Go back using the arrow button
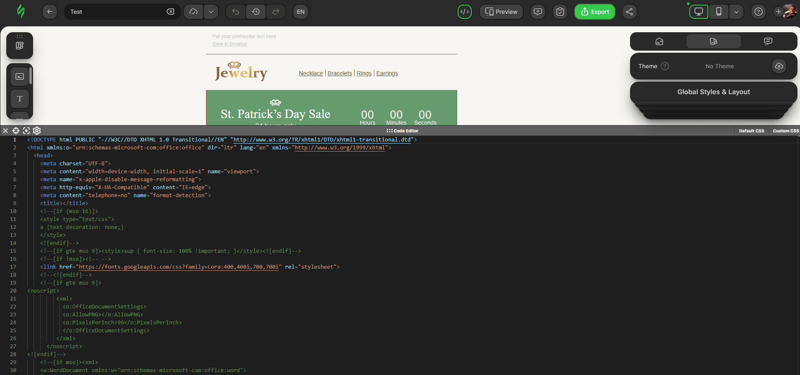800x375 pixels. click(50, 12)
